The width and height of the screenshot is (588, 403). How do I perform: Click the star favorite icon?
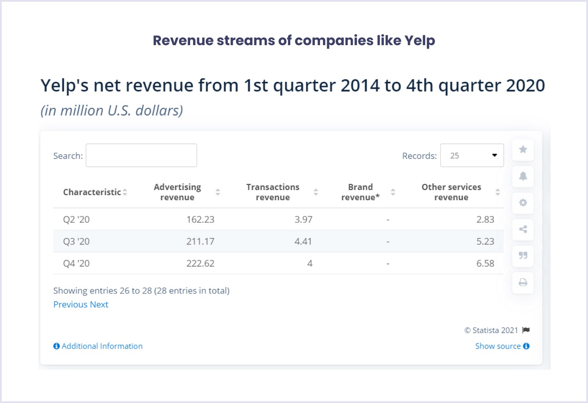coord(523,150)
